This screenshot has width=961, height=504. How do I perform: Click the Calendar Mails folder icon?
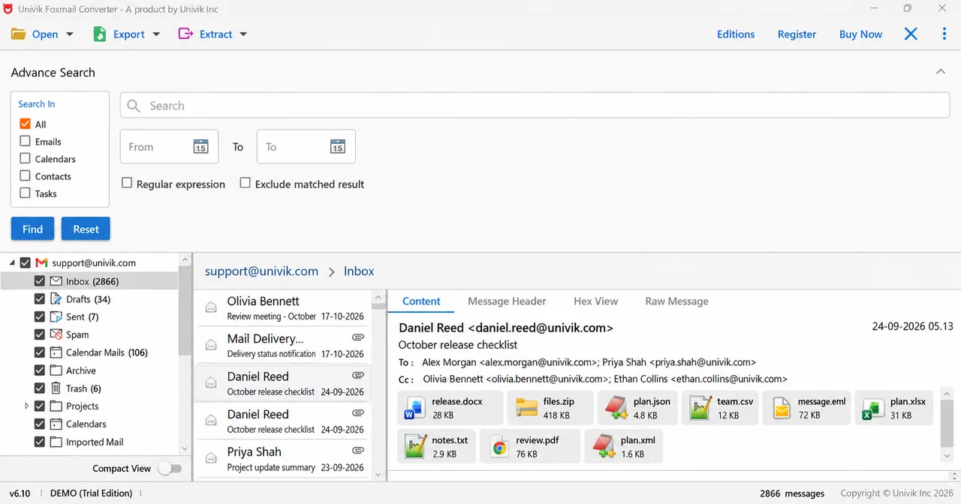pyautogui.click(x=56, y=352)
